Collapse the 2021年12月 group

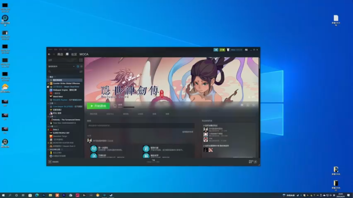[48, 149]
